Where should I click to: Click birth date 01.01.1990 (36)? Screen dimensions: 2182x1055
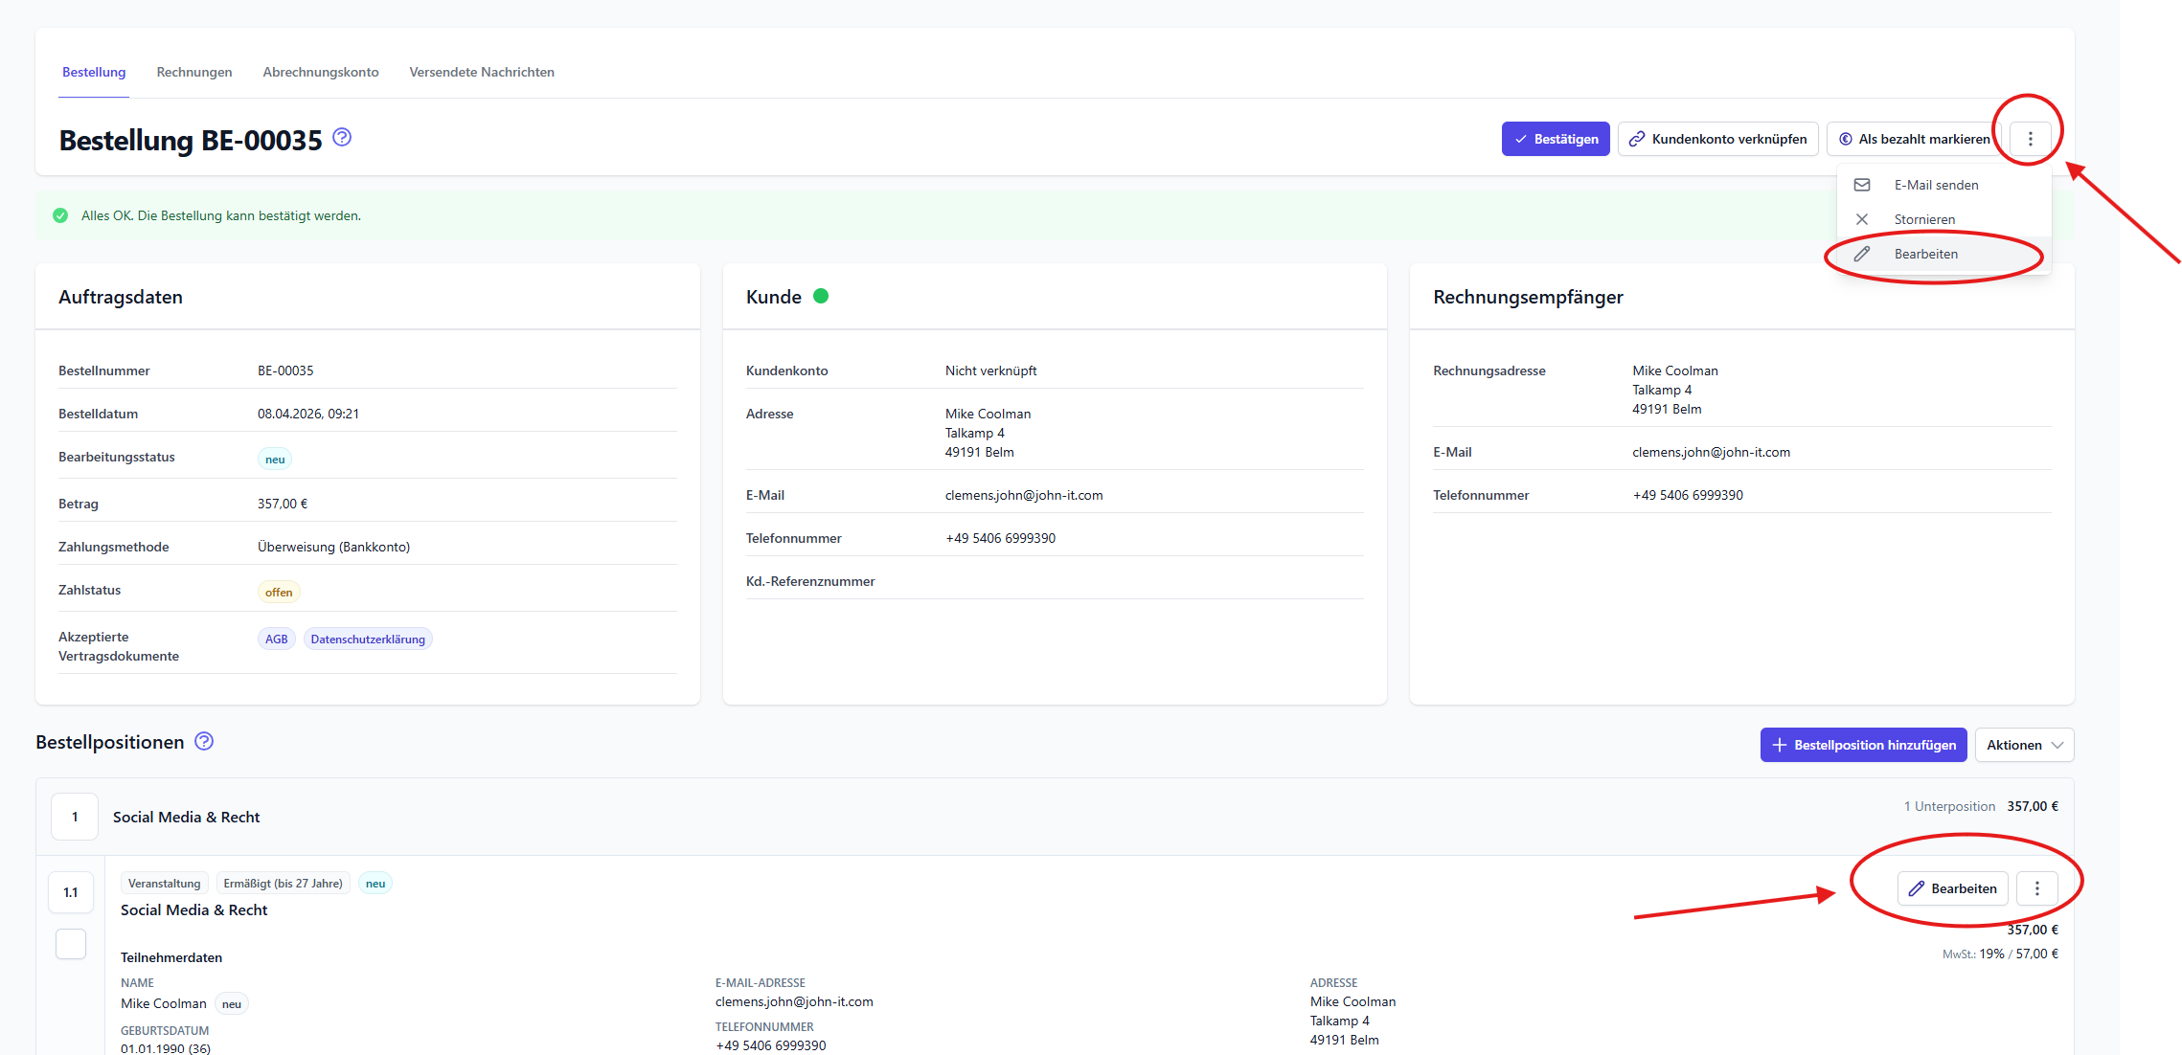pos(166,1048)
